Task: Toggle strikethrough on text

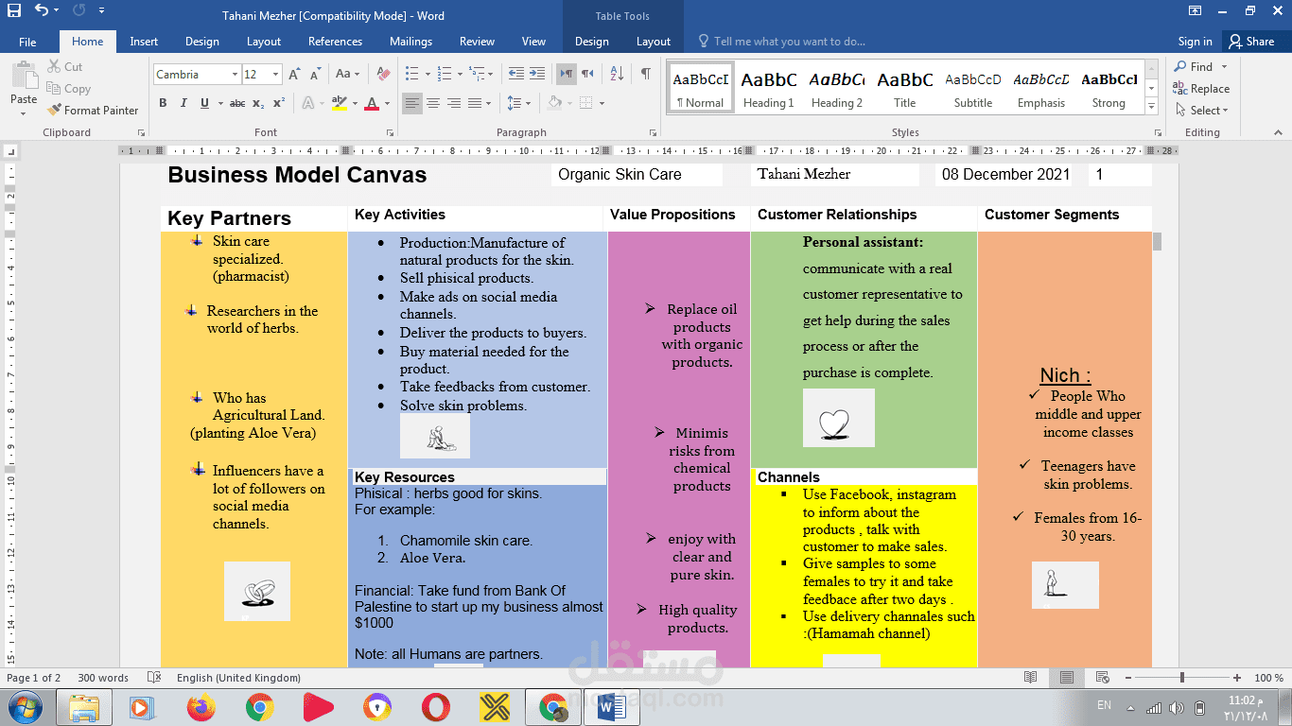Action: click(237, 103)
